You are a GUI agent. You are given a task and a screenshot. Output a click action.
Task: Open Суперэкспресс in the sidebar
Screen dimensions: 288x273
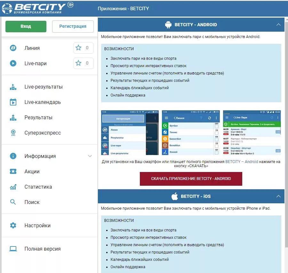(43, 133)
